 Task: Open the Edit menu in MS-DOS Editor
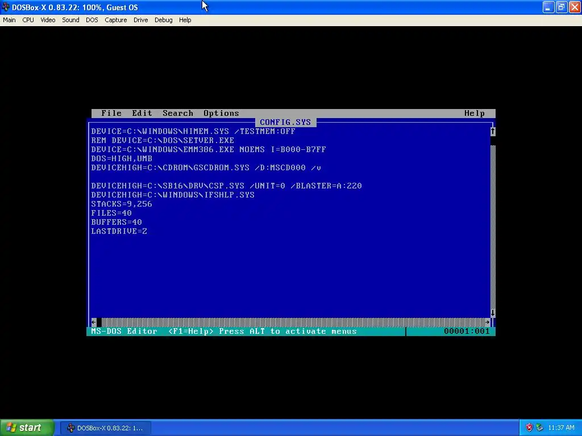pos(142,114)
